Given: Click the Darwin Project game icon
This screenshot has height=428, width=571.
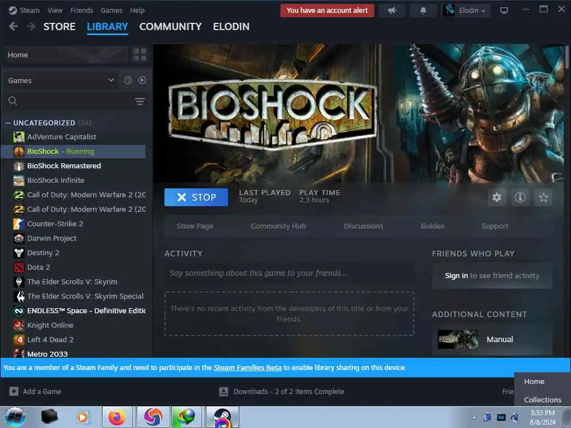Looking at the screenshot, I should click(18, 239).
